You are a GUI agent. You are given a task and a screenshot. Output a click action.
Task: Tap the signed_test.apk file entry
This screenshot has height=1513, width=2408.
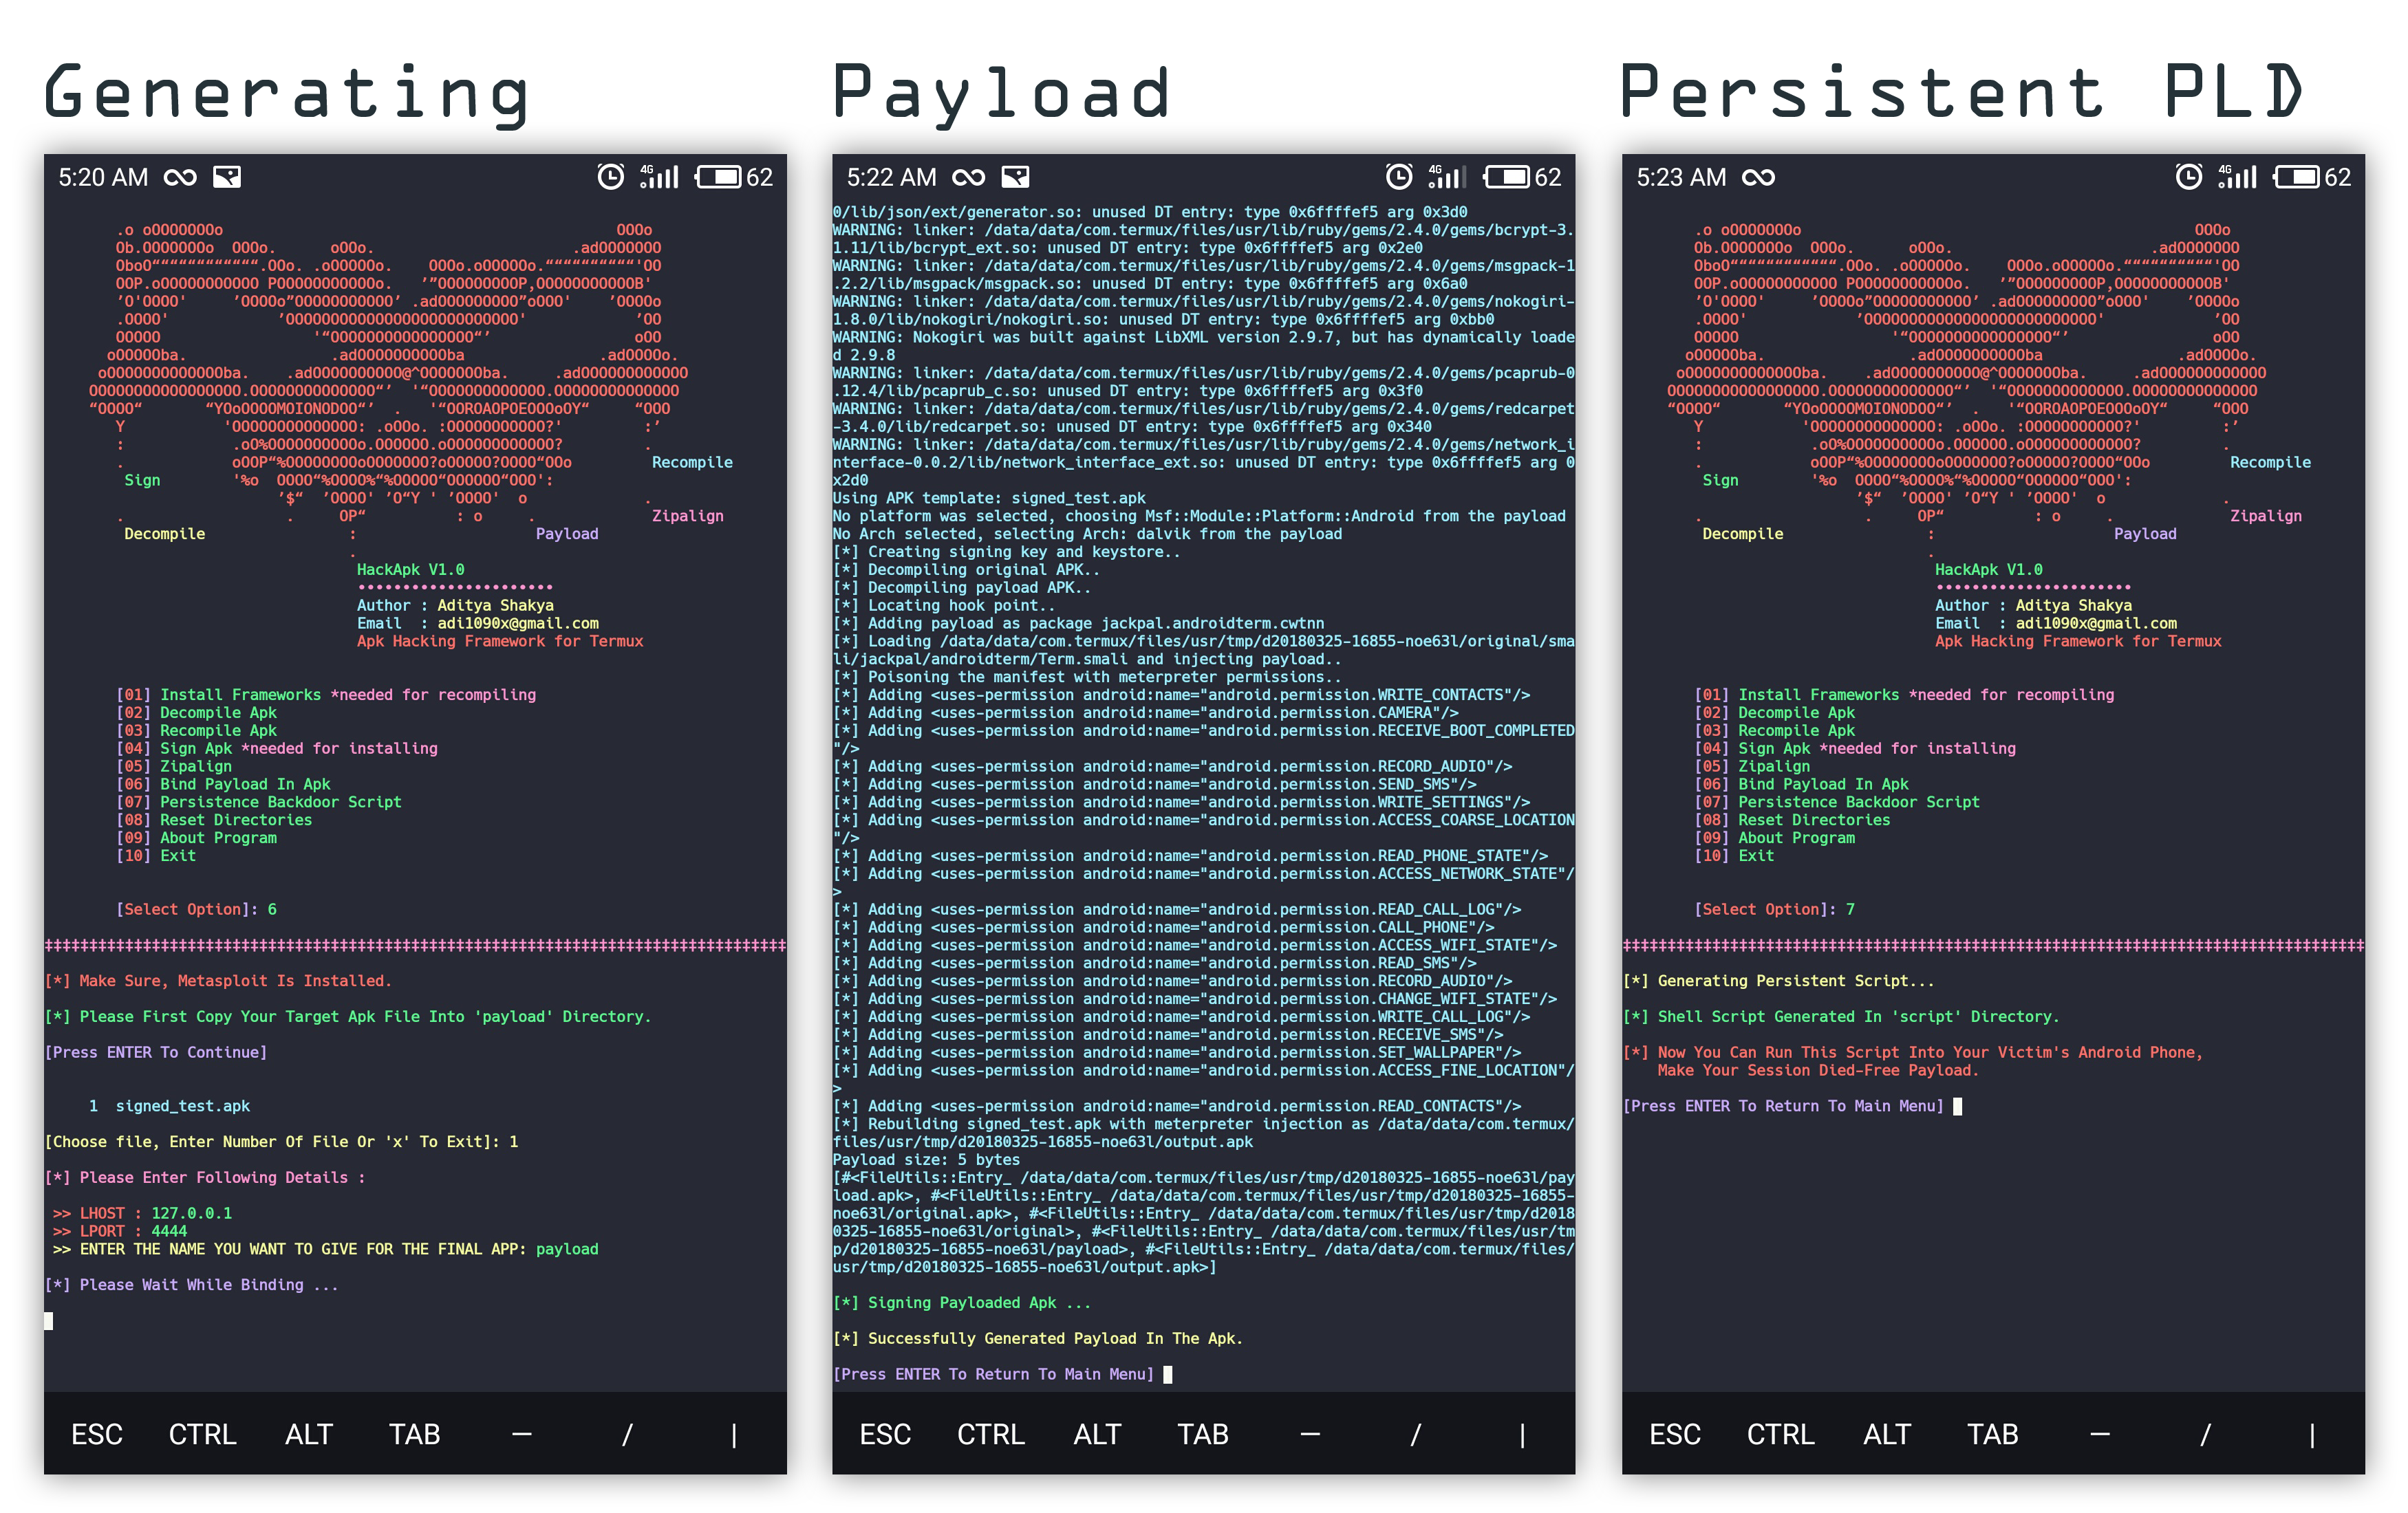[x=182, y=1105]
